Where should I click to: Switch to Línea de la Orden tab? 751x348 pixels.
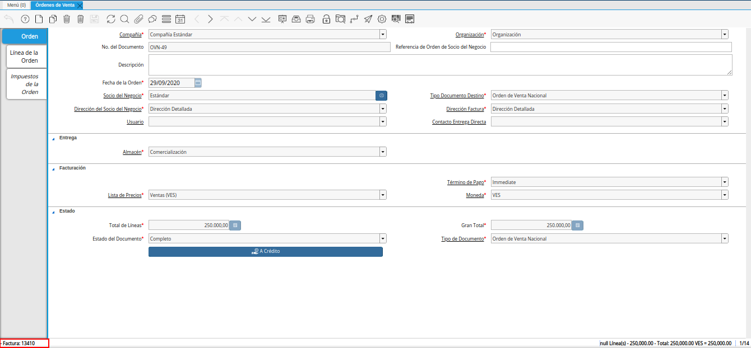25,57
